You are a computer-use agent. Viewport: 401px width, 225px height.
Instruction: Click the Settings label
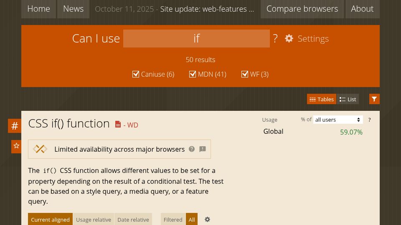click(313, 38)
